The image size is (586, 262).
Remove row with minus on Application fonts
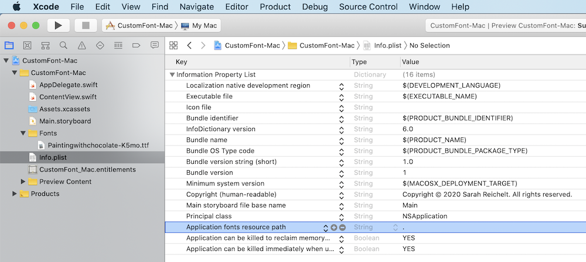(342, 227)
